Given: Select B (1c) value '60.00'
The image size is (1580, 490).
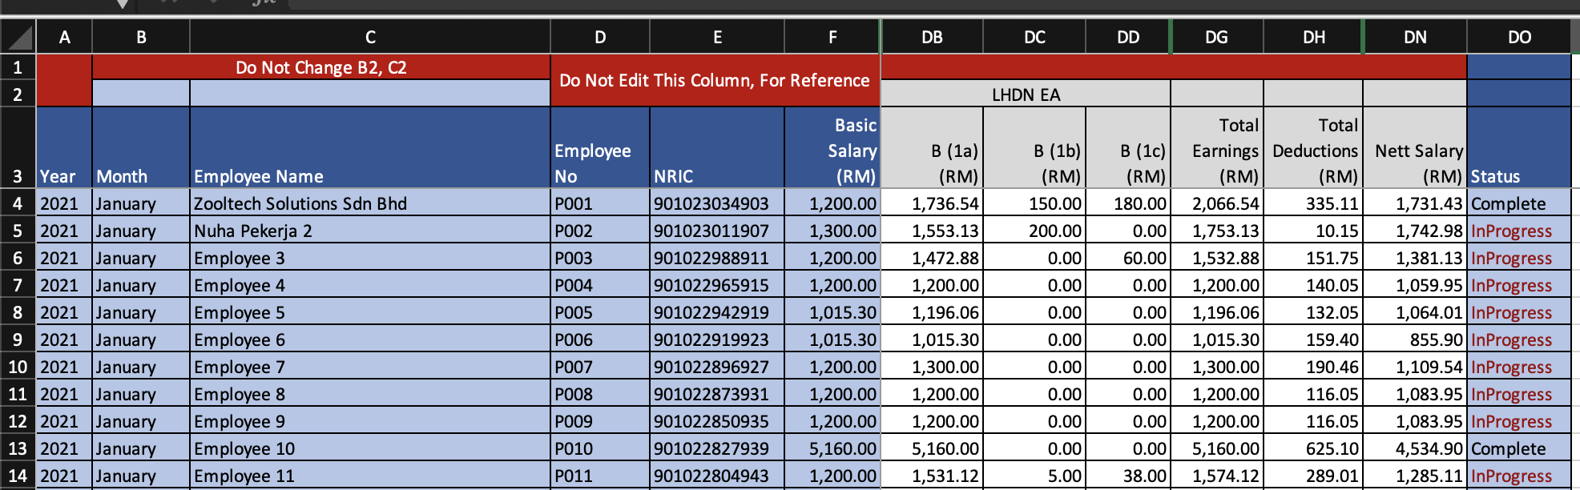Looking at the screenshot, I should (1128, 258).
